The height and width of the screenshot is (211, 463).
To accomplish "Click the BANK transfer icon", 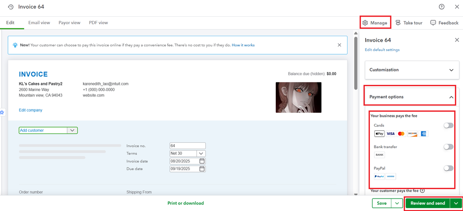I will pyautogui.click(x=380, y=155).
